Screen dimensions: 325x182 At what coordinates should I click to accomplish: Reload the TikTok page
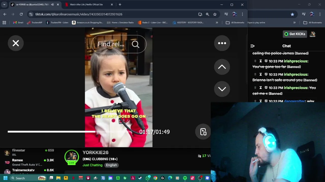pyautogui.click(x=21, y=14)
